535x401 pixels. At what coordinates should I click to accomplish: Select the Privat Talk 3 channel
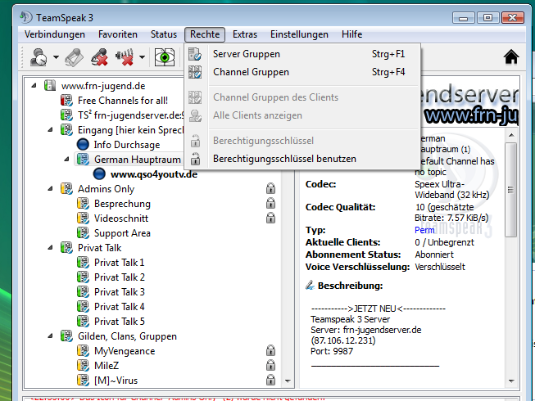click(x=119, y=292)
